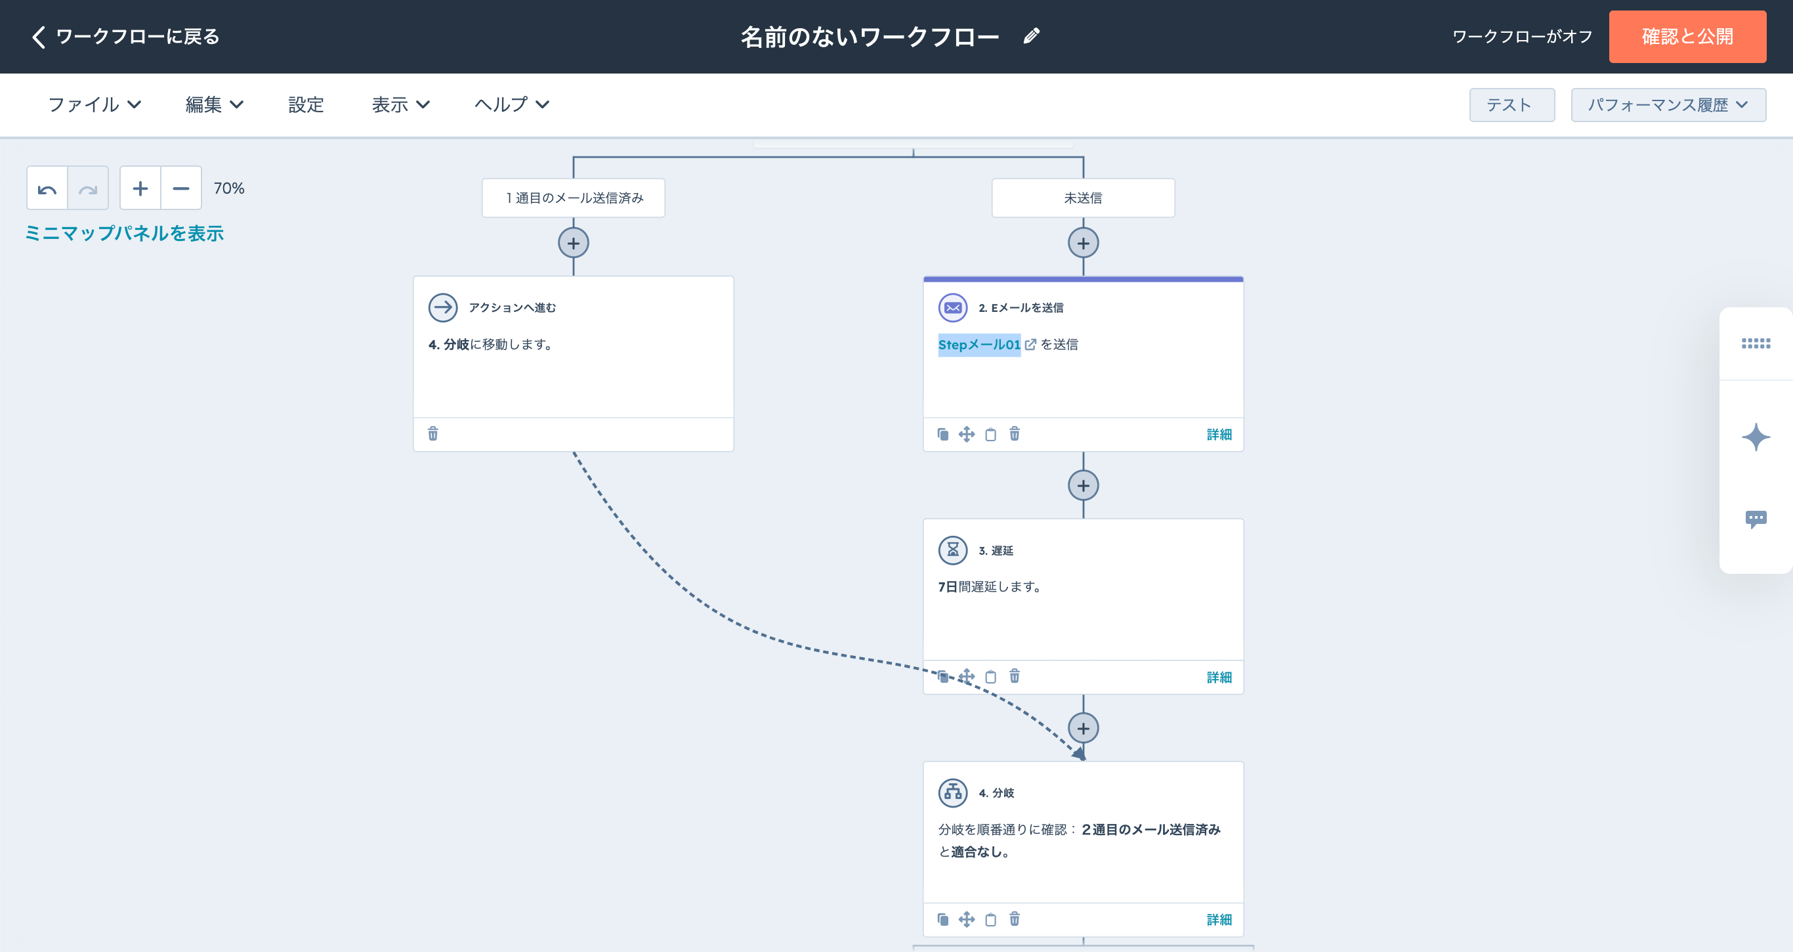Add action below 1通目のメール送信済み branch
Viewport: 1793px width, 952px height.
[x=574, y=243]
